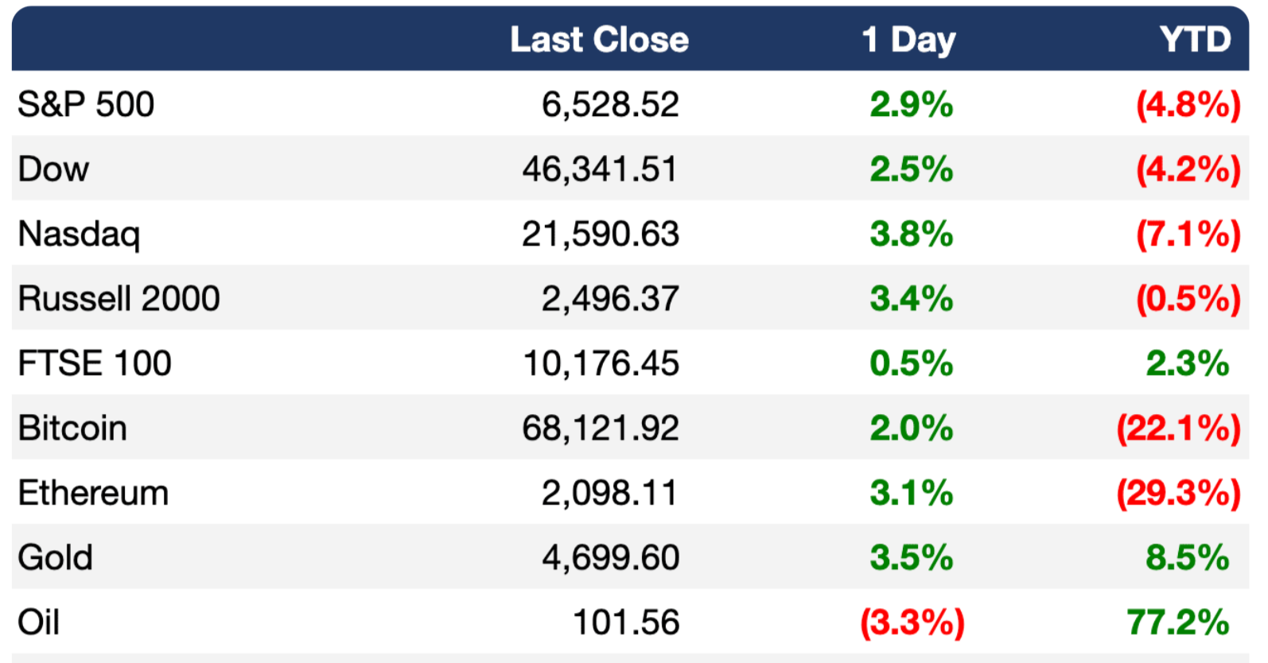Click the Nasdaq row label
This screenshot has height=663, width=1268.
click(x=79, y=235)
